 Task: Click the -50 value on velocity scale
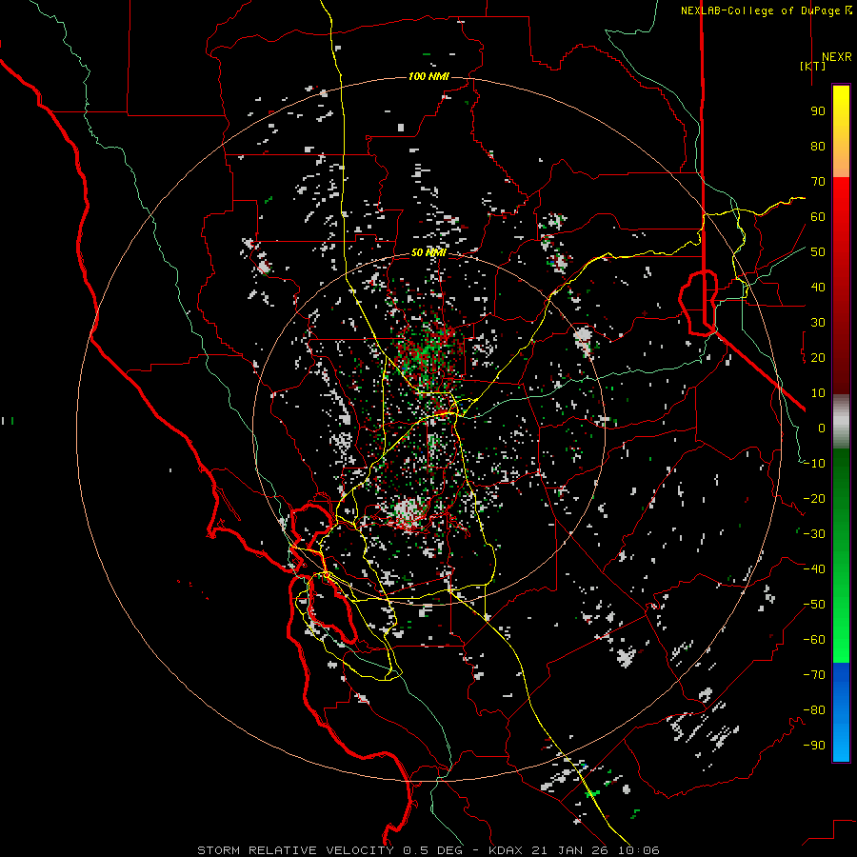[814, 605]
